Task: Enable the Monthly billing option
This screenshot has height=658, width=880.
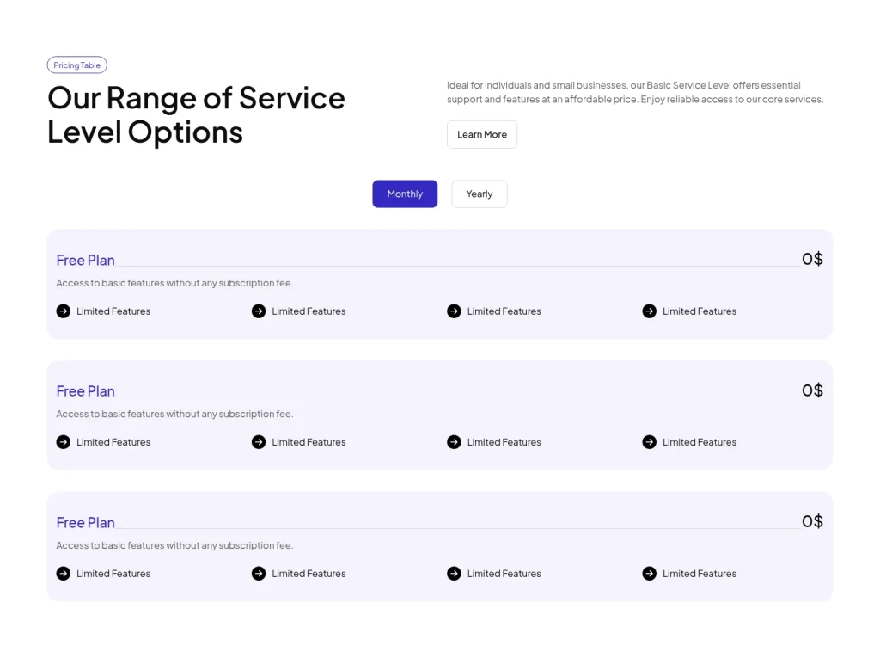Action: click(x=404, y=194)
